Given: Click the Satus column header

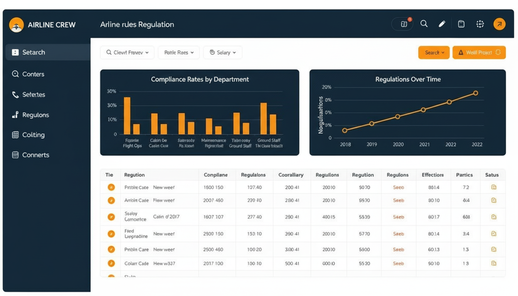Looking at the screenshot, I should [492, 175].
